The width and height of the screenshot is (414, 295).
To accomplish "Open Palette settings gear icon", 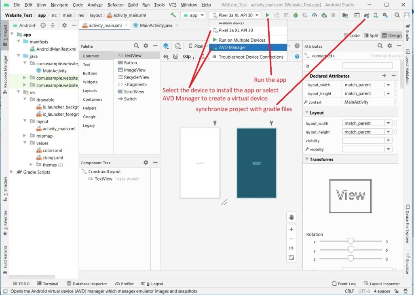I will [x=146, y=46].
